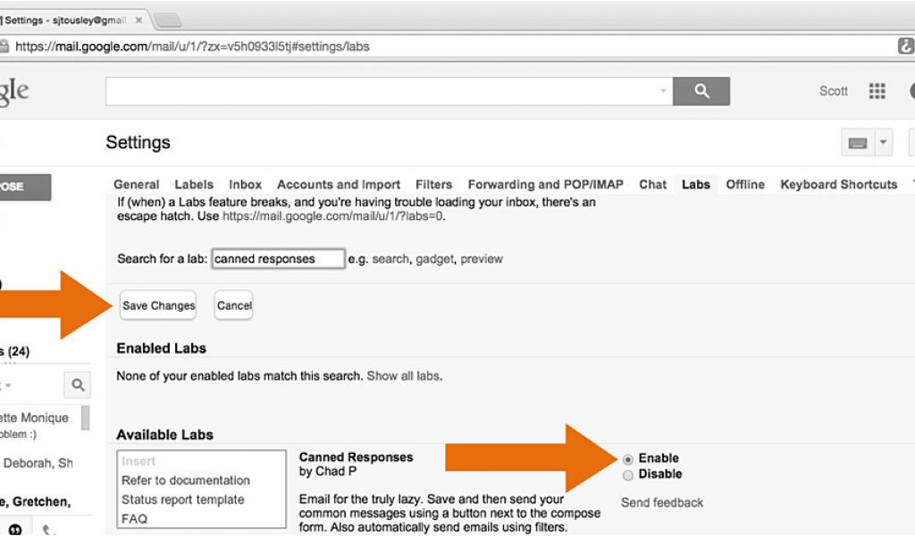Go to the Keyboard Shortcuts tab
Image resolution: width=915 pixels, height=536 pixels.
[x=838, y=185]
